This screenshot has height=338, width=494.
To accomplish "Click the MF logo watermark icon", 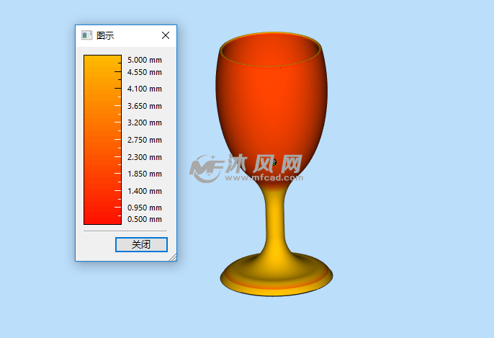I will [x=207, y=168].
